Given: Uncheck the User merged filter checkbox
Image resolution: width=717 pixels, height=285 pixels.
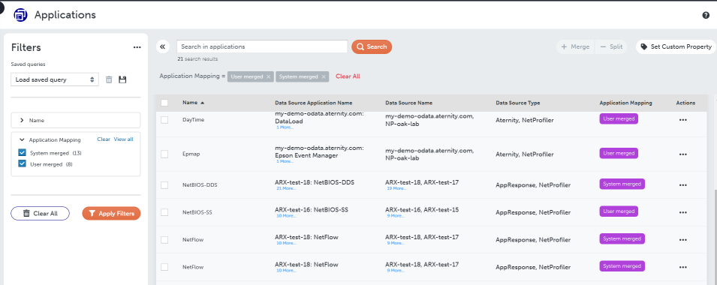Looking at the screenshot, I should pos(22,164).
